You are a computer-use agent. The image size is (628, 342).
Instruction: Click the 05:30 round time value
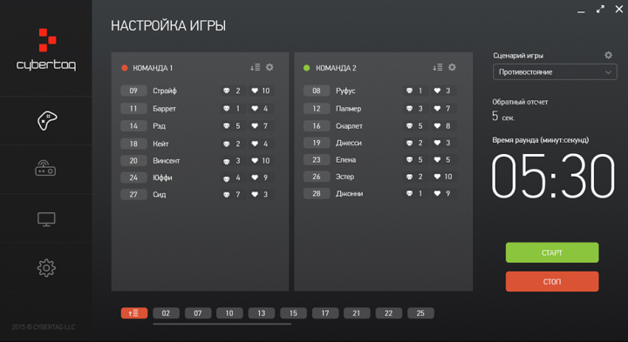[553, 176]
